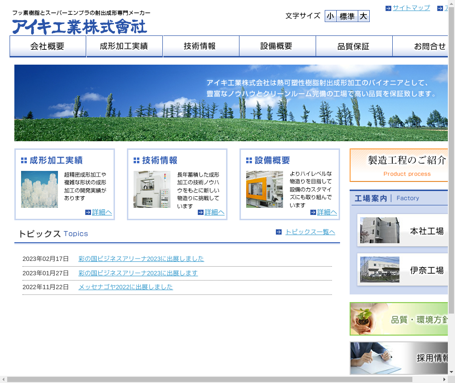The width and height of the screenshot is (455, 383).
Task: Click the 成形加工実績 product thumbnail image
Action: coord(39,189)
